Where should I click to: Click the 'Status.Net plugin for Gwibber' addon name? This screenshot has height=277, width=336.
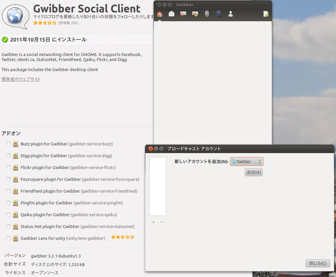coord(50,226)
